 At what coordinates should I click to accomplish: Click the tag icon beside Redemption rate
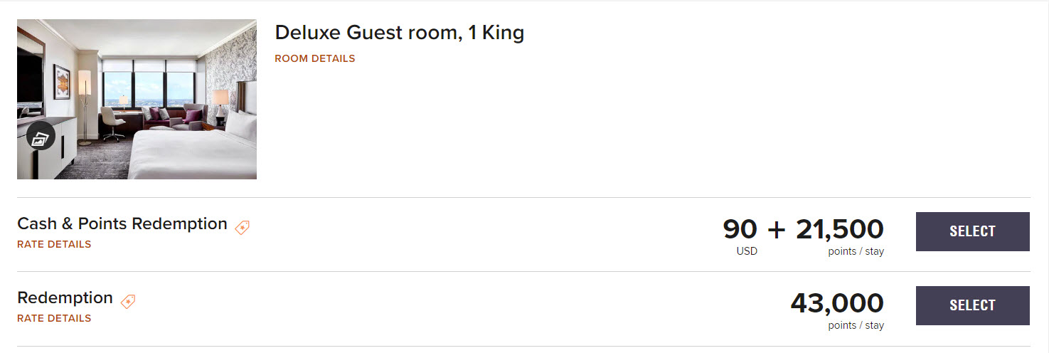(x=128, y=301)
